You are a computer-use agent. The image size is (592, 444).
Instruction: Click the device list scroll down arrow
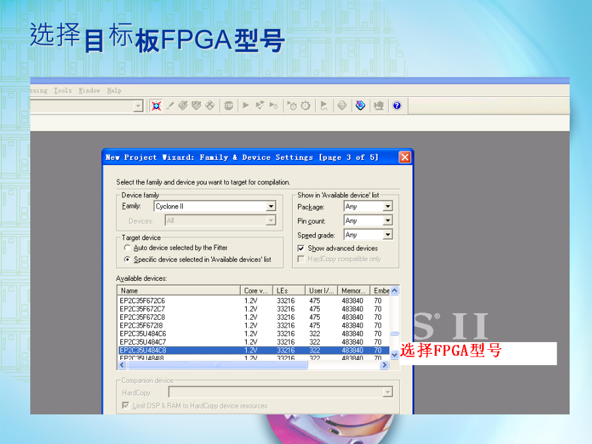395,355
